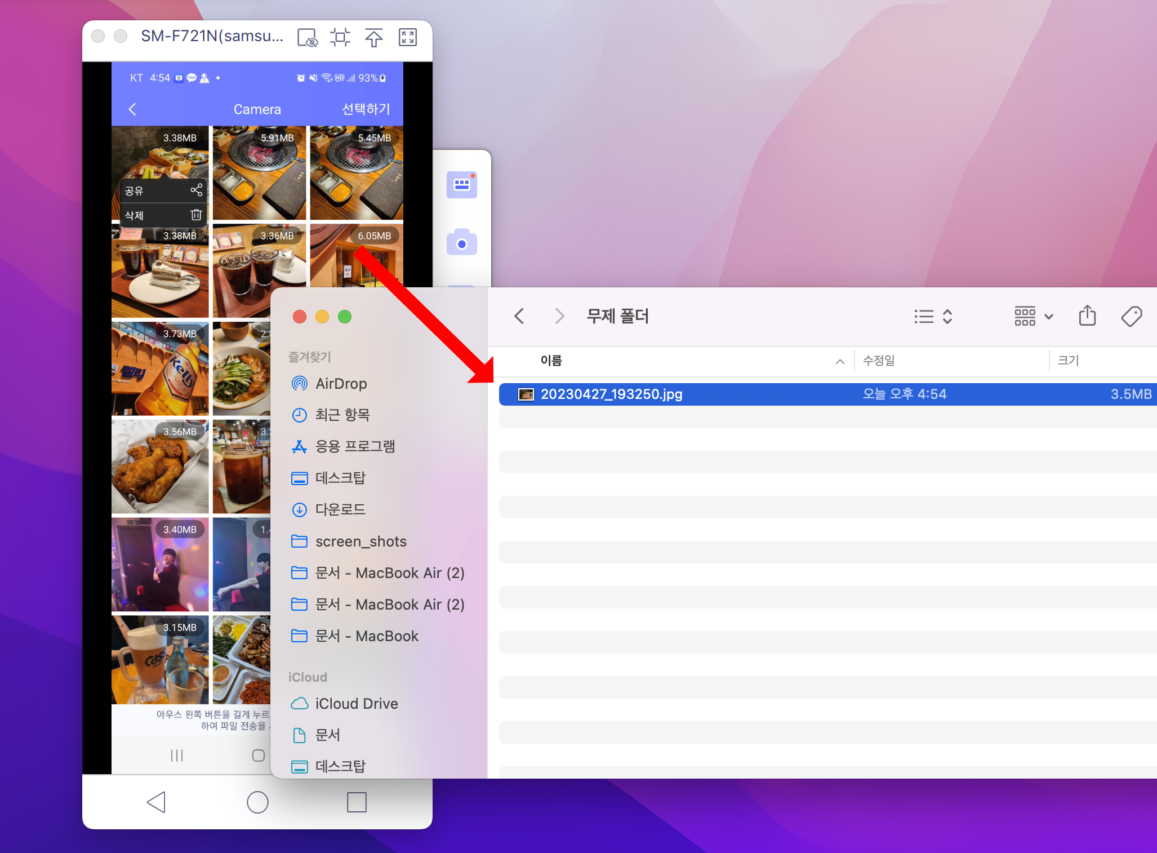Tap the fried chicken photo thumbnail
The width and height of the screenshot is (1157, 853).
pos(159,467)
